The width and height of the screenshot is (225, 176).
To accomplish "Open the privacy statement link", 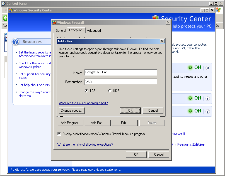I will click(x=107, y=170).
